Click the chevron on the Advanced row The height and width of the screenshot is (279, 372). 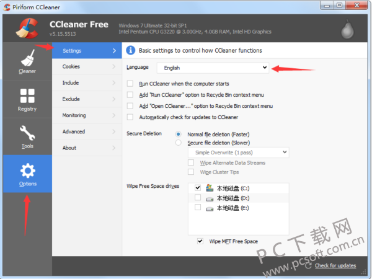(114, 131)
